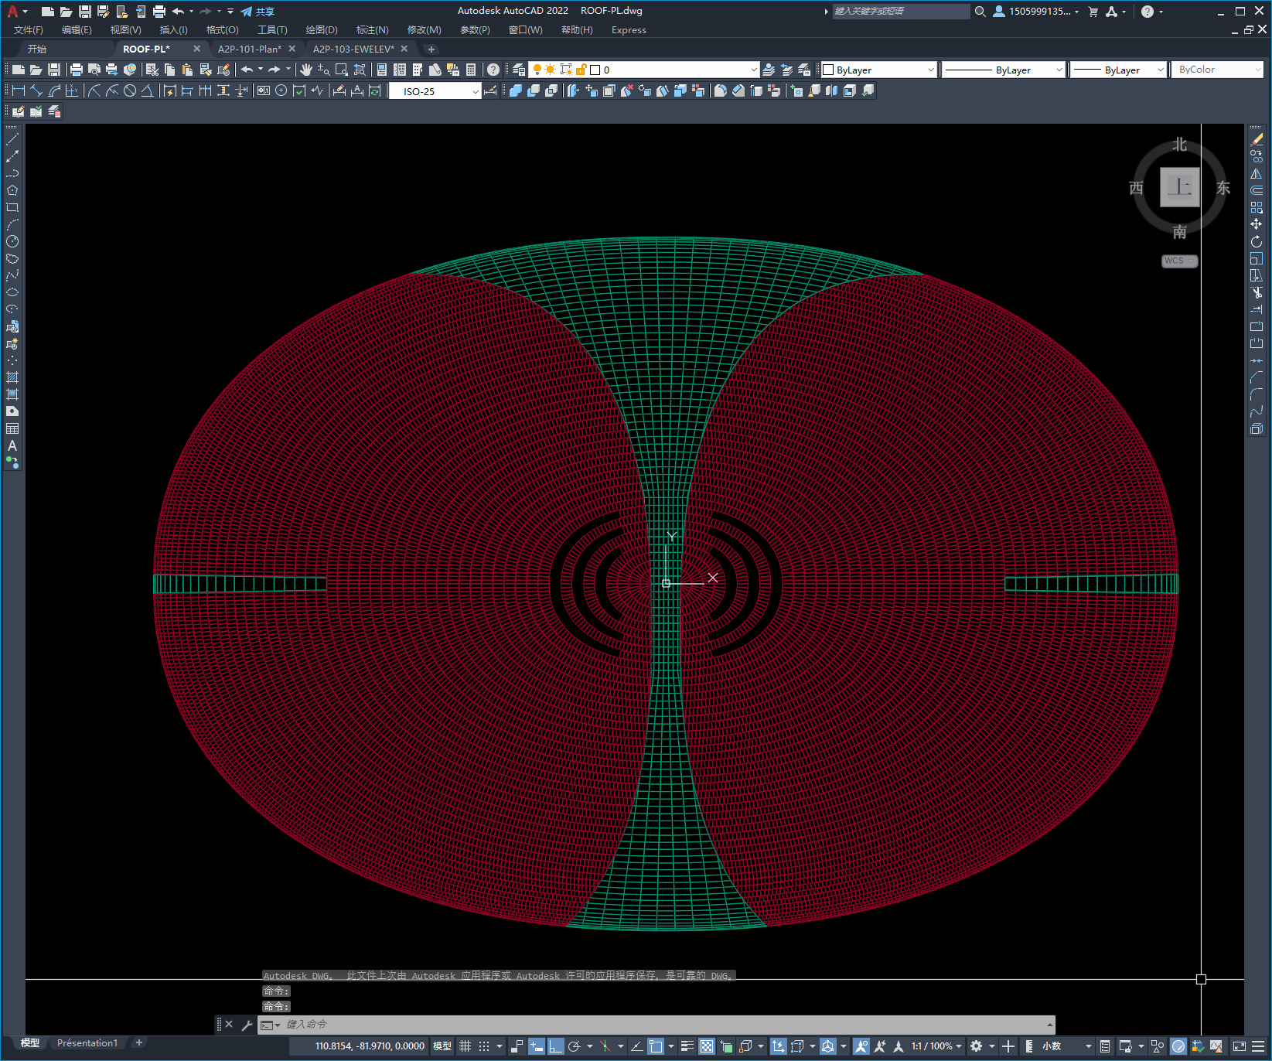Select the Diameter dimension tool
The height and width of the screenshot is (1061, 1272).
pos(130,90)
